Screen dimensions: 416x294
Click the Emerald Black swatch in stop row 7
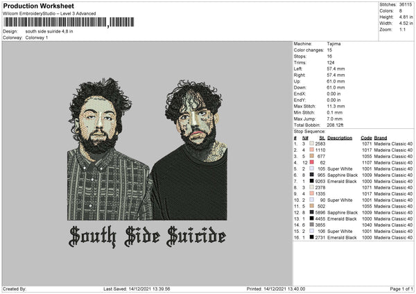pyautogui.click(x=312, y=181)
